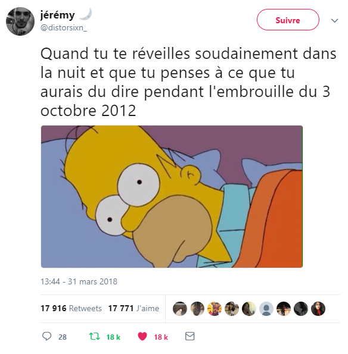Click the pink 18 k likes count
Viewport: 348px width, 354px height.
point(161,337)
